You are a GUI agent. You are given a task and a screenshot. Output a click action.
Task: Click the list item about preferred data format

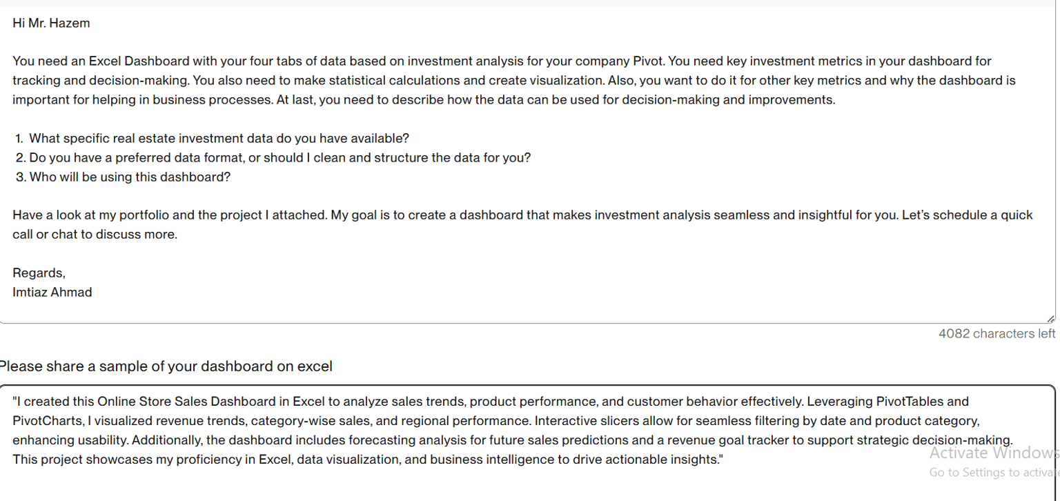(273, 157)
